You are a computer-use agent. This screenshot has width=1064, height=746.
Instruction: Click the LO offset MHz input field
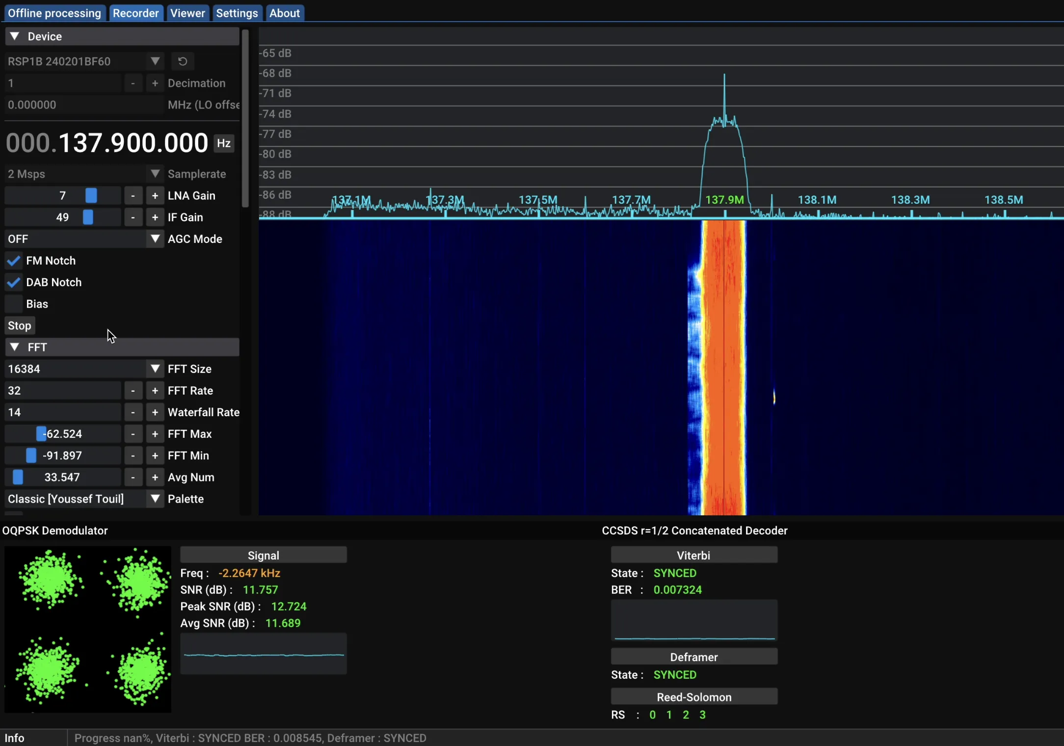click(x=83, y=105)
